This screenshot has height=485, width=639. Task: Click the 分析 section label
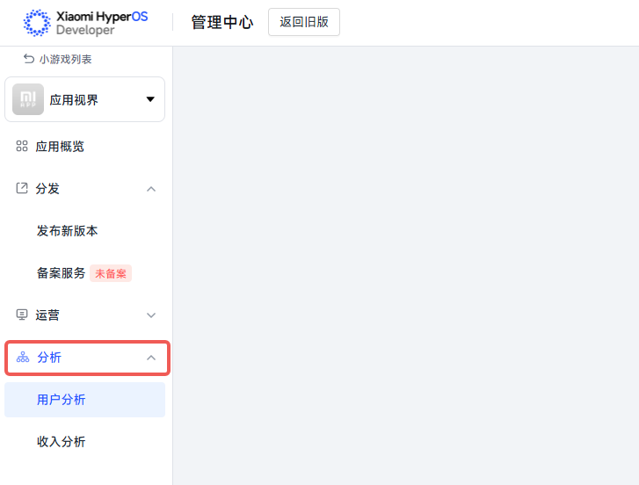tap(49, 357)
